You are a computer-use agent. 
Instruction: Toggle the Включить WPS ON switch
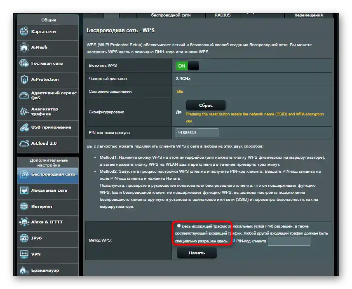(187, 66)
